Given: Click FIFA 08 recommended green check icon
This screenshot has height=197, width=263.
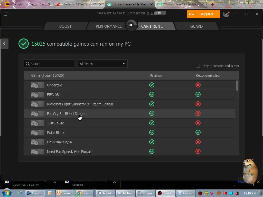Looking at the screenshot, I should click(198, 94).
